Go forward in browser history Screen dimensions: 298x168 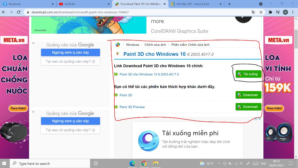coord(11,12)
